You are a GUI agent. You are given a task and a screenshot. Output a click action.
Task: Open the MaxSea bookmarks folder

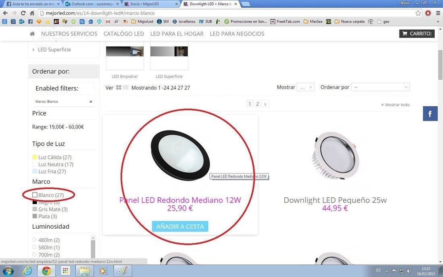(x=313, y=21)
